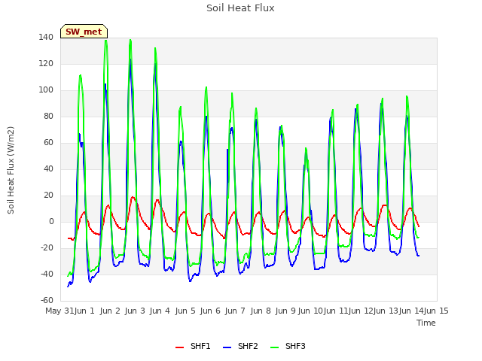Click the Soil Heat Flux (W/m2) axis label
Image resolution: width=482 pixels, height=361 pixels.
click(x=11, y=170)
